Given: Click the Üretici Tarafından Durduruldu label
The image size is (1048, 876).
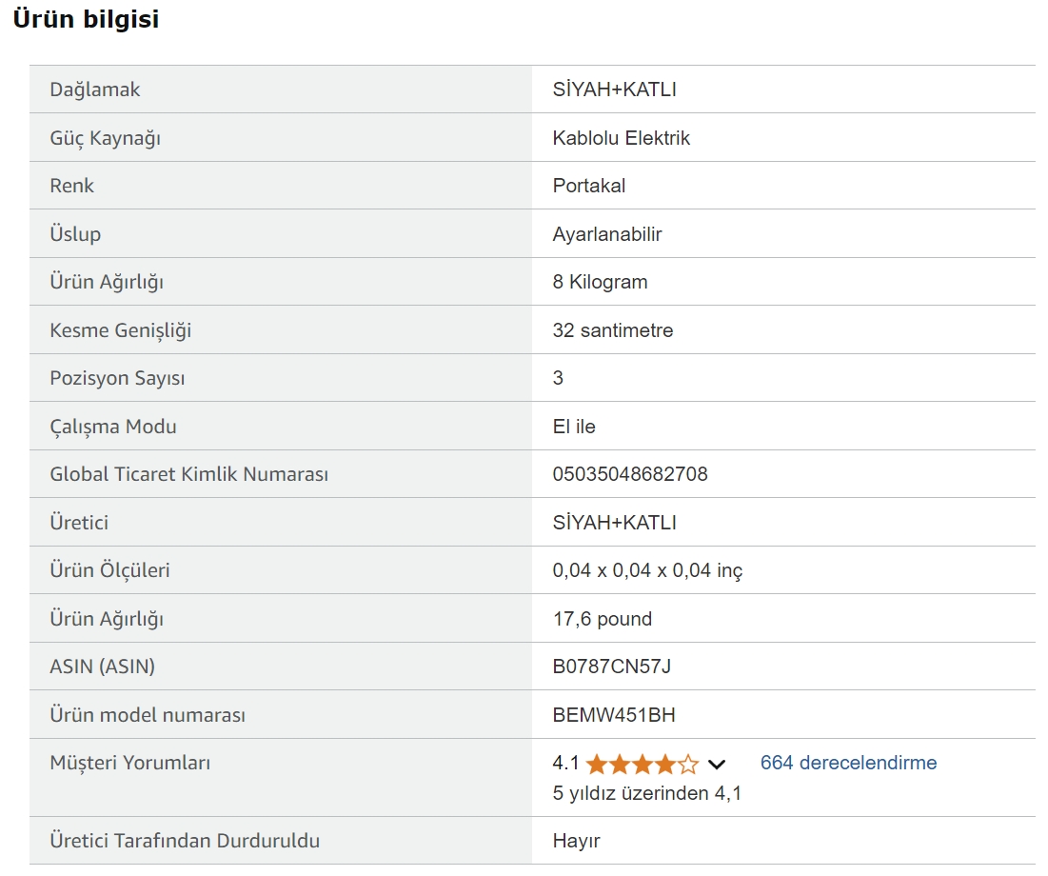Looking at the screenshot, I should [185, 841].
